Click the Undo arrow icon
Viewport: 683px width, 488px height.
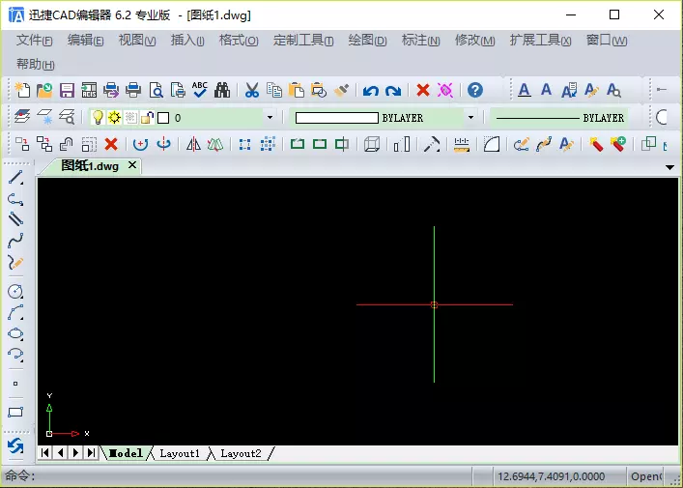370,90
